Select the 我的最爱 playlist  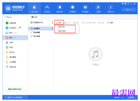pyautogui.click(x=41, y=32)
